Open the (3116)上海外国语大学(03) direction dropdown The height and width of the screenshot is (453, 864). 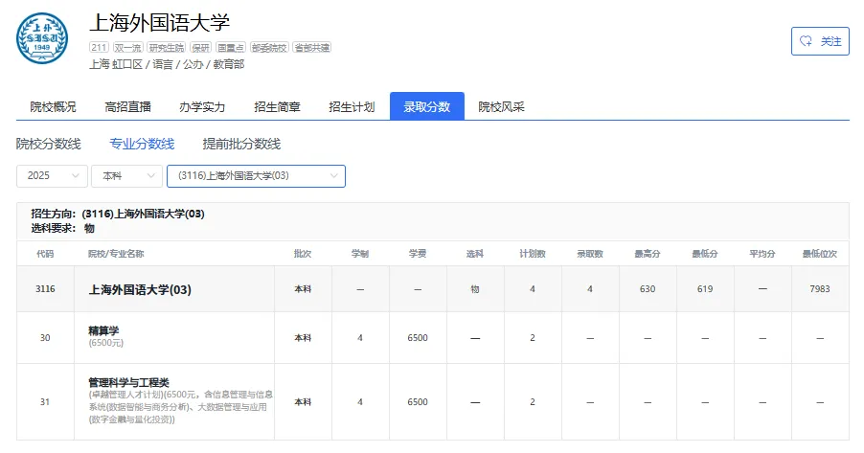pyautogui.click(x=256, y=176)
